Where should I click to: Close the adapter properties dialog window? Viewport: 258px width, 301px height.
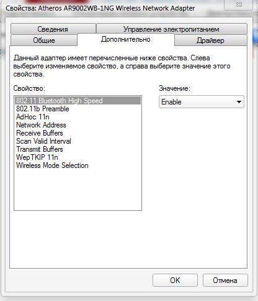239,5
